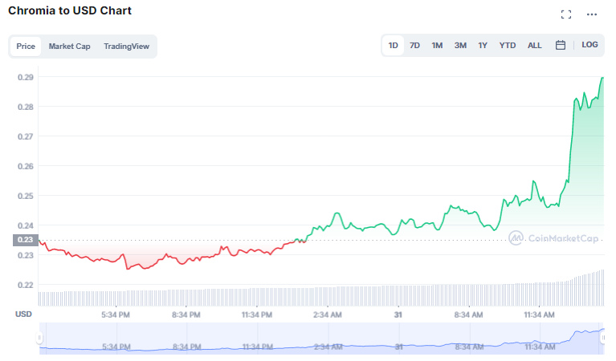Select the 3M time range
Screen dimensions: 616x361
pyautogui.click(x=460, y=46)
